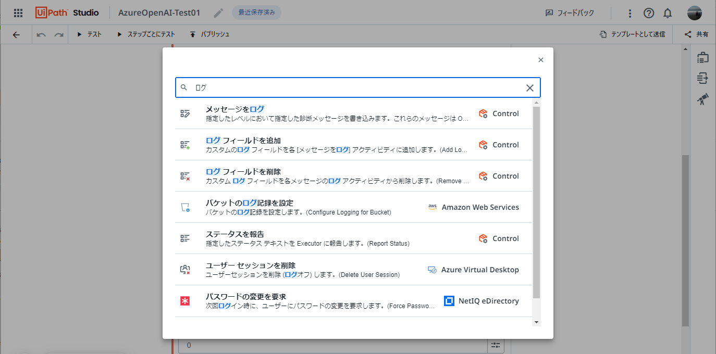Select ステータスを報告 activity
The image size is (716, 354).
pos(354,238)
